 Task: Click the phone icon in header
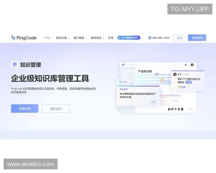tap(150, 37)
